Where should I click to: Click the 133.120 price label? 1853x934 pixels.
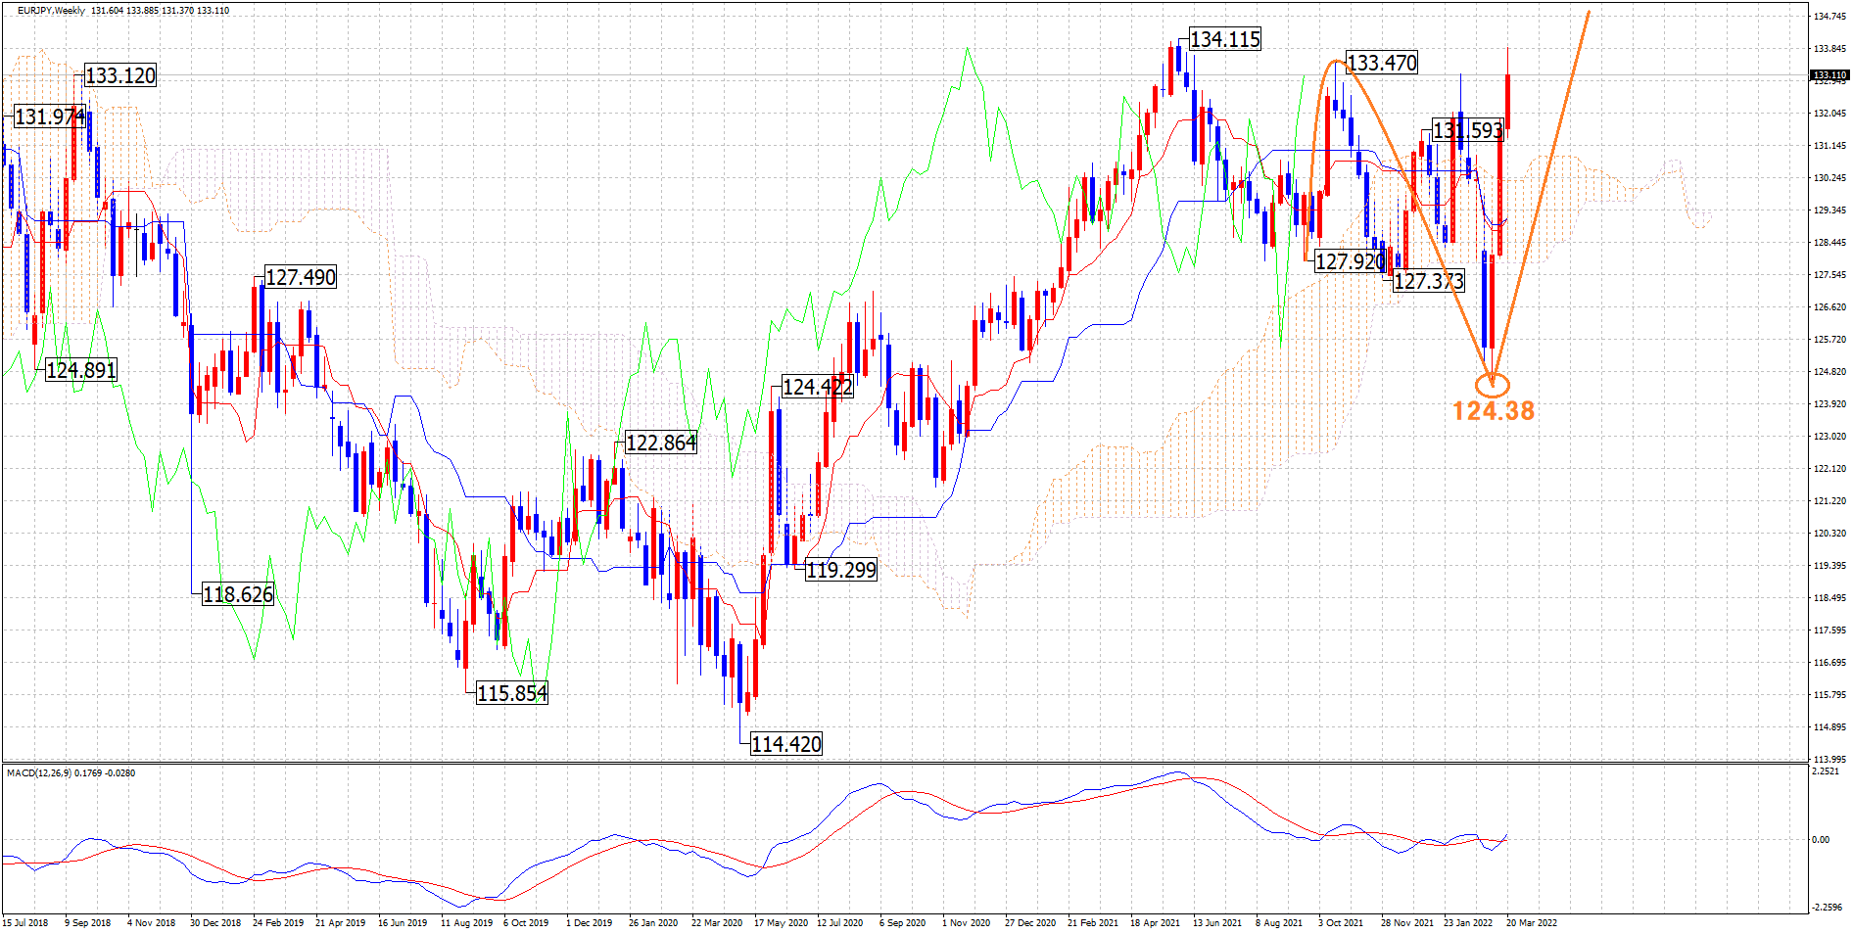point(119,76)
